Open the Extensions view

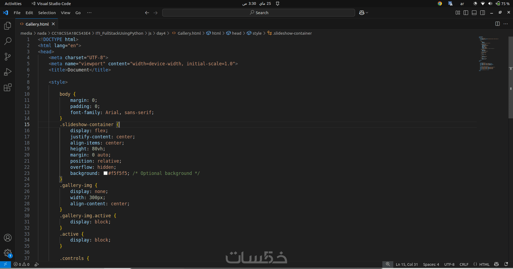point(8,87)
